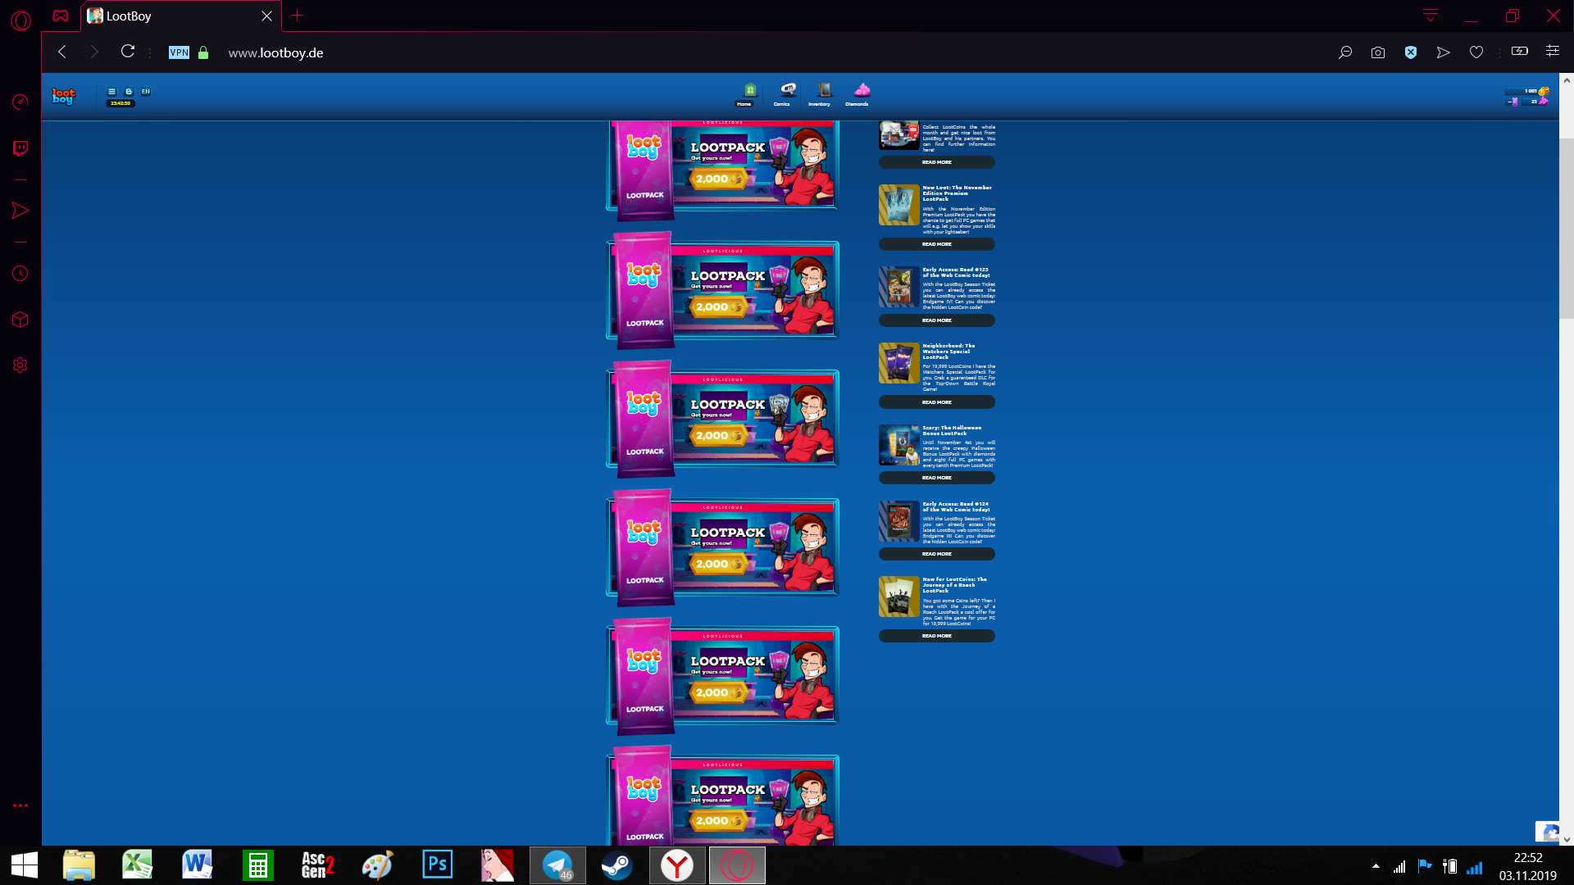Viewport: 1574px width, 885px height.
Task: Open the sidebar three-dots setup menu
Action: (20, 806)
